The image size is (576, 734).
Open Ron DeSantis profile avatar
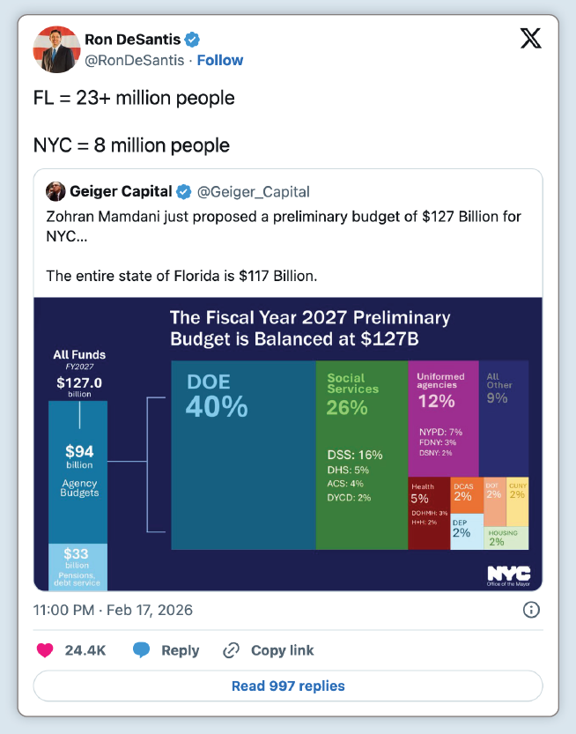coord(55,49)
